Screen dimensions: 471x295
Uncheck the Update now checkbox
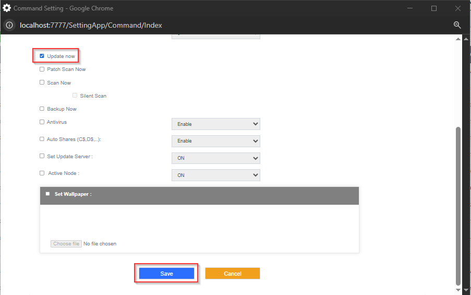click(42, 56)
